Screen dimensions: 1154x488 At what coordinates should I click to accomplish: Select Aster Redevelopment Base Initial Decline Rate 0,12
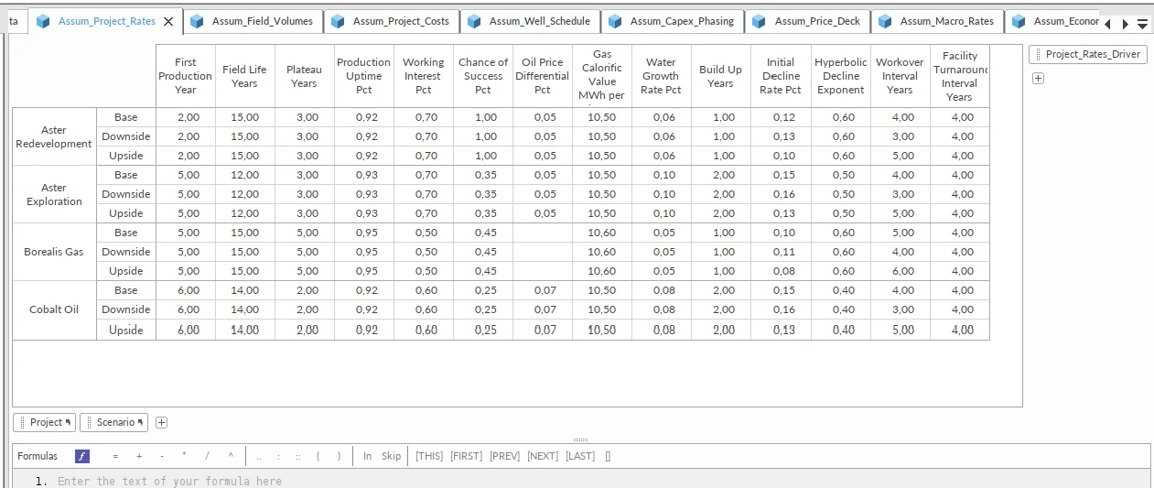point(781,117)
